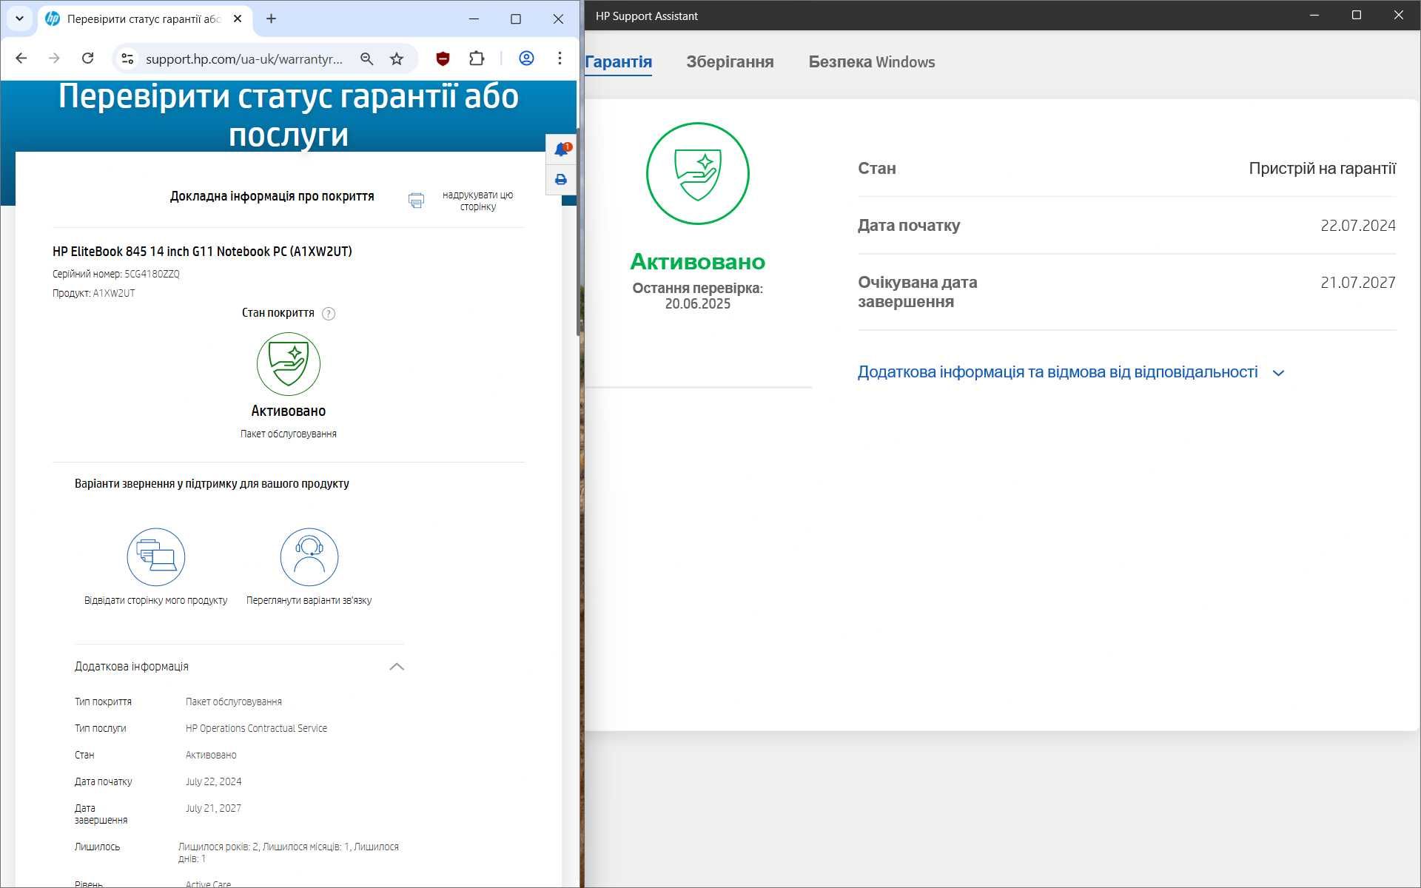Switch to the 'Безпека Windows' tab

[x=871, y=62]
